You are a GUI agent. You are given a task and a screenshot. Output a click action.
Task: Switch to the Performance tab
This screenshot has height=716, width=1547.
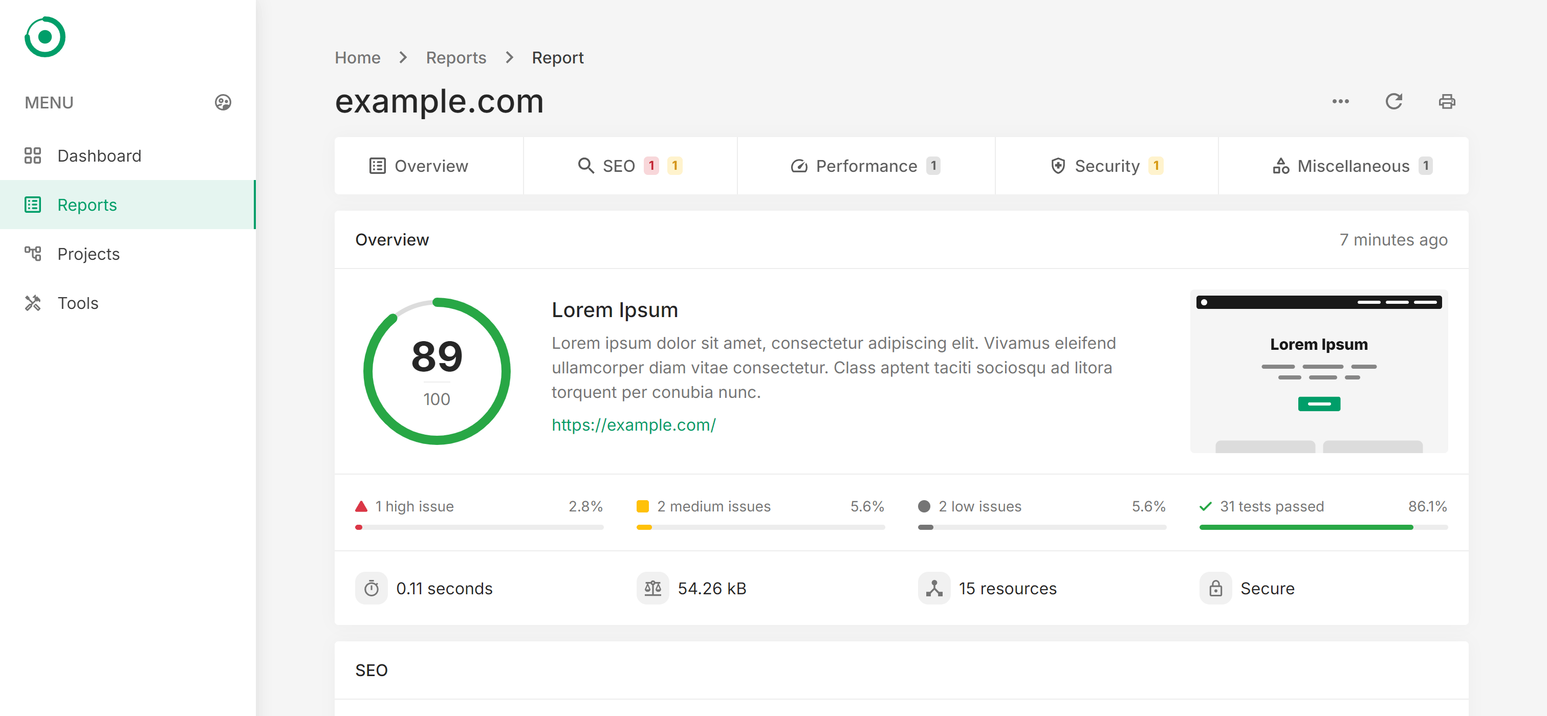pyautogui.click(x=865, y=166)
